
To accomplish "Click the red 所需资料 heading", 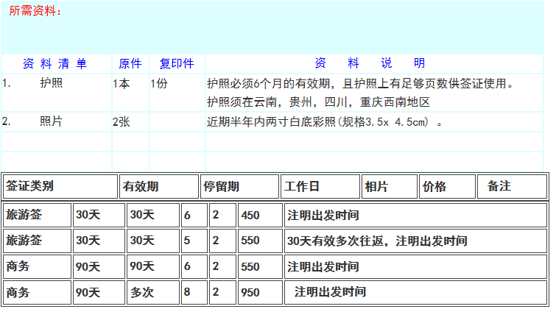I will coord(35,11).
